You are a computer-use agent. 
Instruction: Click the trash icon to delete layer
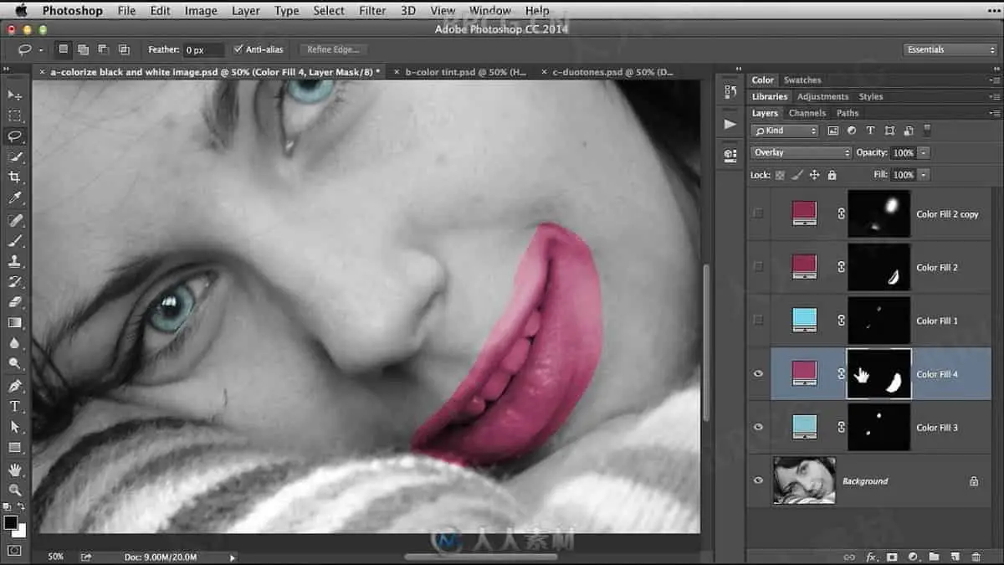[976, 557]
